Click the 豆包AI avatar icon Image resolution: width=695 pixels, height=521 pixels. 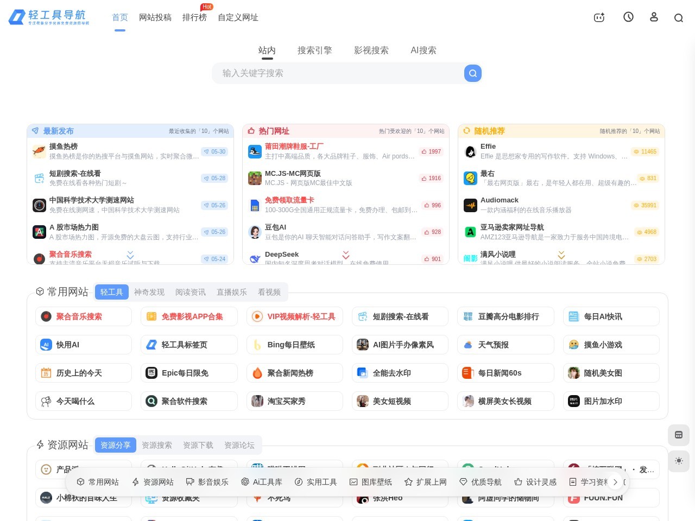[255, 232]
